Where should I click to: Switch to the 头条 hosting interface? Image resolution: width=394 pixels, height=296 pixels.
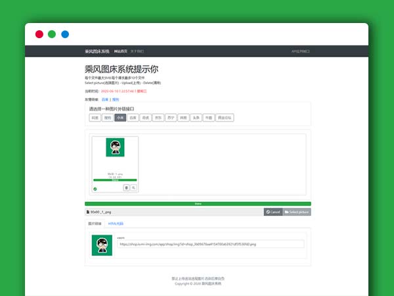click(x=196, y=118)
